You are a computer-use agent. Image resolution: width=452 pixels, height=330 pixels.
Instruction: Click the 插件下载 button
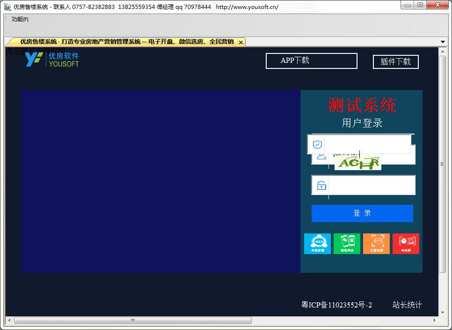(x=395, y=62)
